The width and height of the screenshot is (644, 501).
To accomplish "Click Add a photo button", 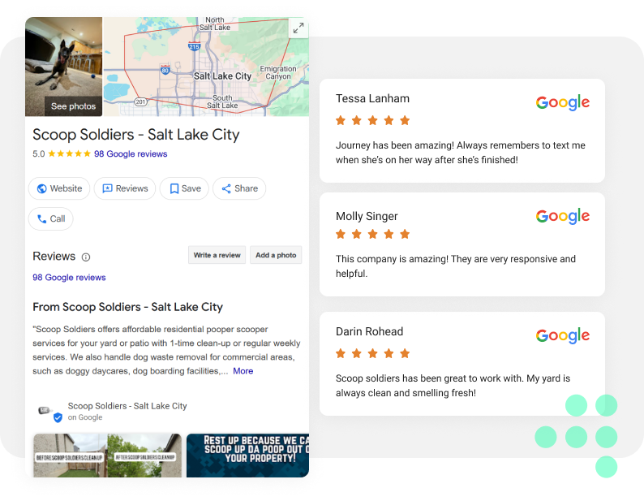I will [276, 255].
